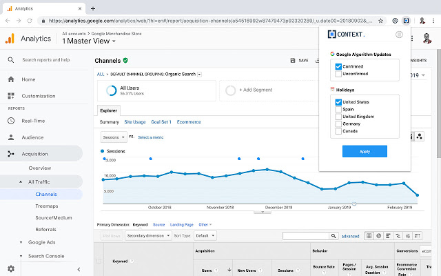Image resolution: width=441 pixels, height=276 pixels.
Task: Click the Landing Page dimension link
Action: click(182, 224)
